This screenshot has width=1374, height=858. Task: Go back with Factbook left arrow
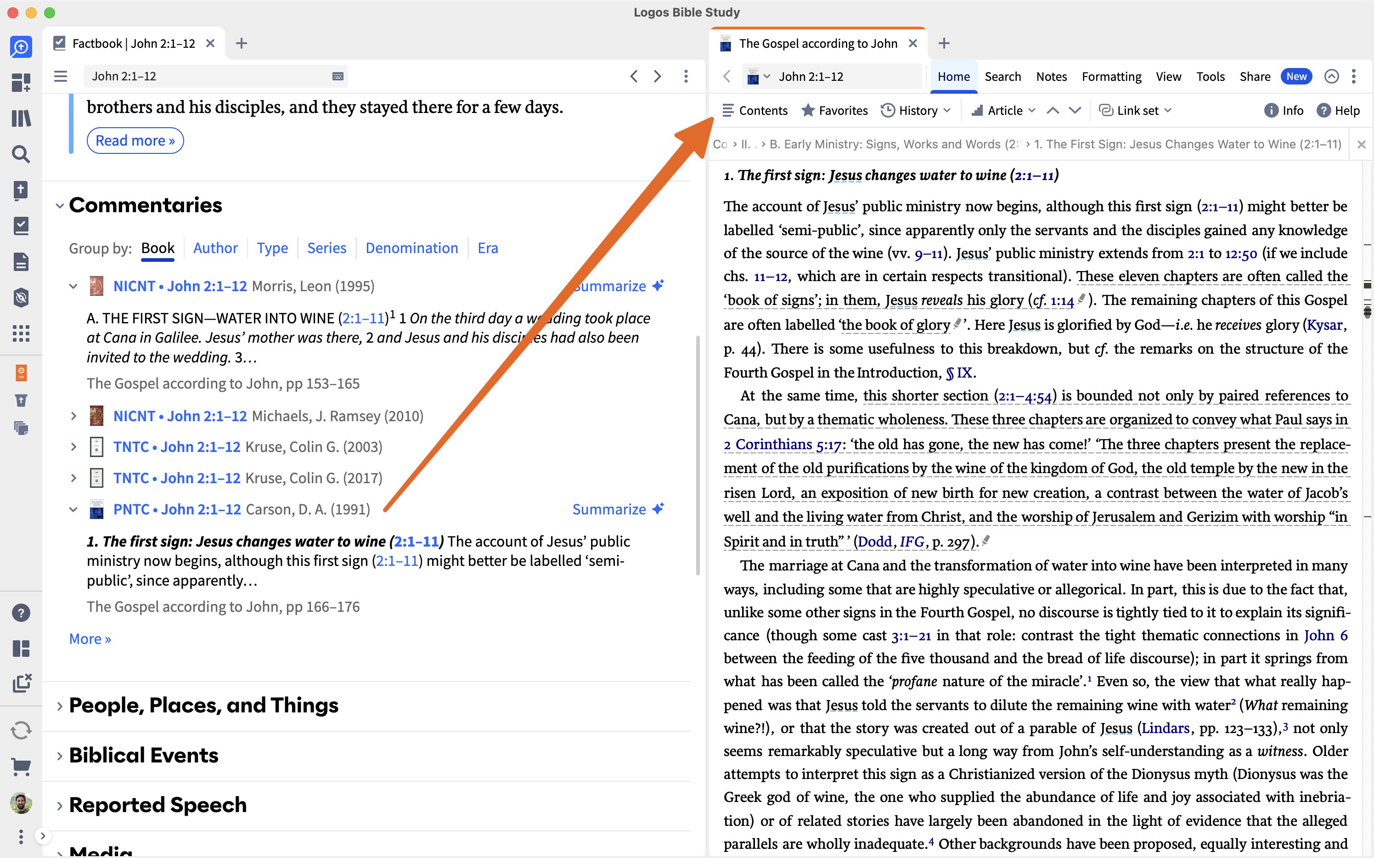click(634, 76)
